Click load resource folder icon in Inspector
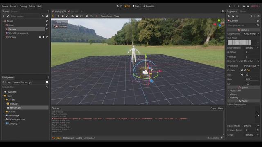Viewport: 262px width, 147px height. pos(233,16)
